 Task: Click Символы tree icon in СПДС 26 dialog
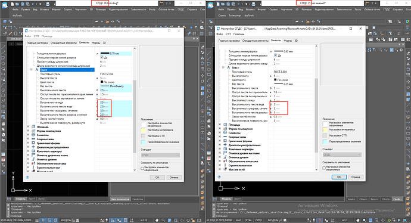33,135
